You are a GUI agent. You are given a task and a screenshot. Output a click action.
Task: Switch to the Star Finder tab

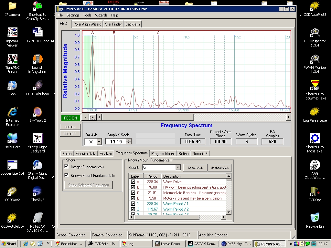[x=113, y=24]
